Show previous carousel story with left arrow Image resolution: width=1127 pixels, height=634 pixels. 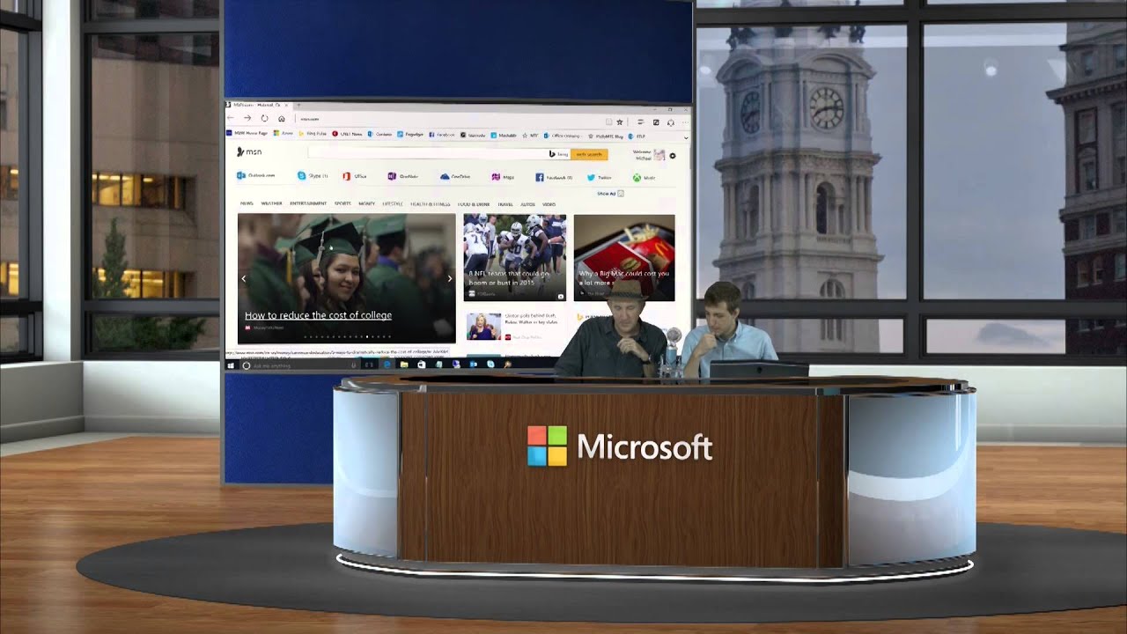244,278
